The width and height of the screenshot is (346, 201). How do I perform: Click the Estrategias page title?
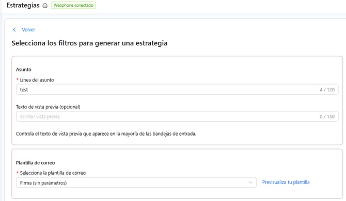23,5
